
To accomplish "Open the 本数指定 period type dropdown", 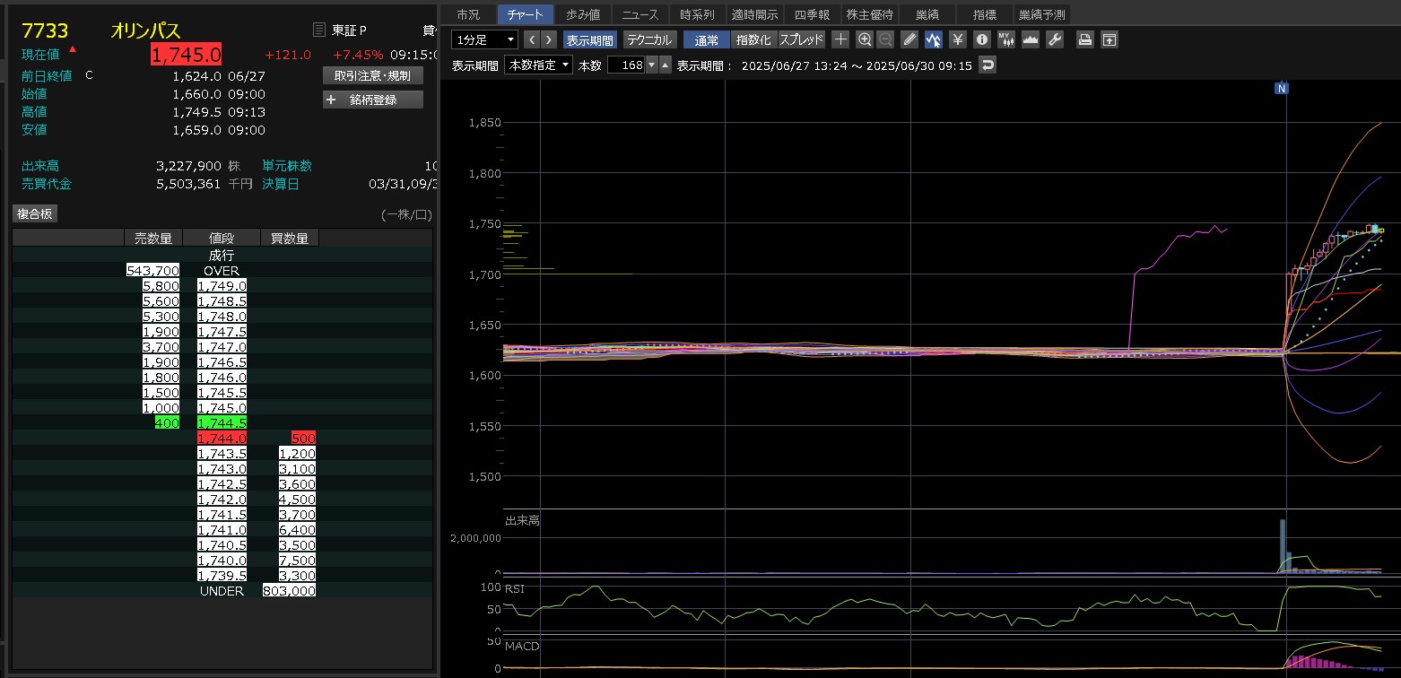I will [539, 65].
